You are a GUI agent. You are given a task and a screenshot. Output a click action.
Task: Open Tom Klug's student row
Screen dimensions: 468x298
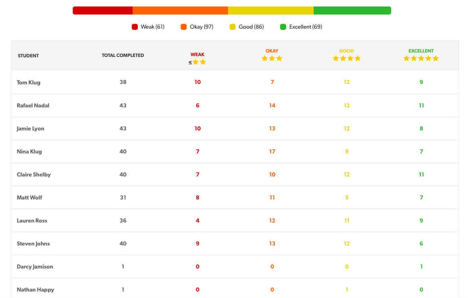pyautogui.click(x=235, y=82)
